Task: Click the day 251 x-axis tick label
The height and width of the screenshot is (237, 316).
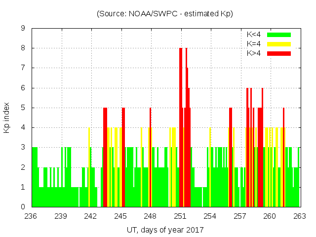Action: (180, 216)
